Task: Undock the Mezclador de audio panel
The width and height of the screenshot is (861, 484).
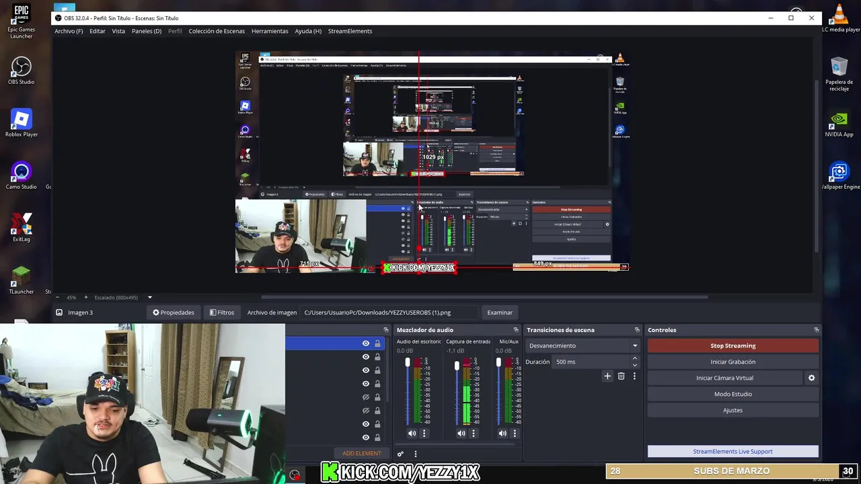Action: [x=516, y=330]
